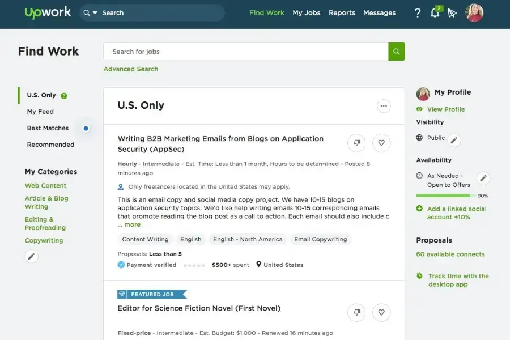Save the Science Fiction Novel editor job
The image size is (510, 340).
(x=381, y=312)
